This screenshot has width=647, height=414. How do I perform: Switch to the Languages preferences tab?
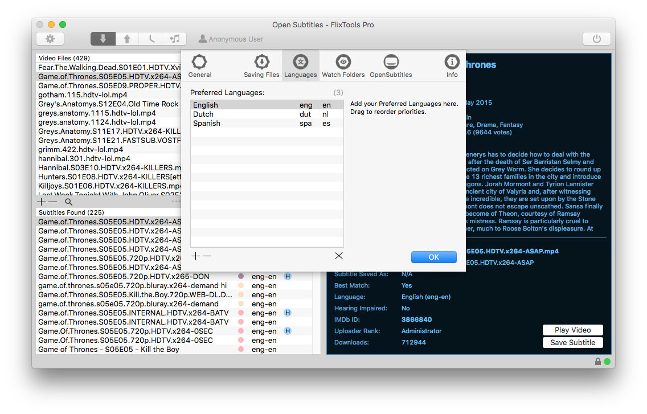tap(301, 65)
